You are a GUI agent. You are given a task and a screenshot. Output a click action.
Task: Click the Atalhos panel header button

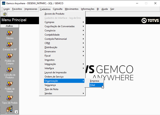coord(10,26)
